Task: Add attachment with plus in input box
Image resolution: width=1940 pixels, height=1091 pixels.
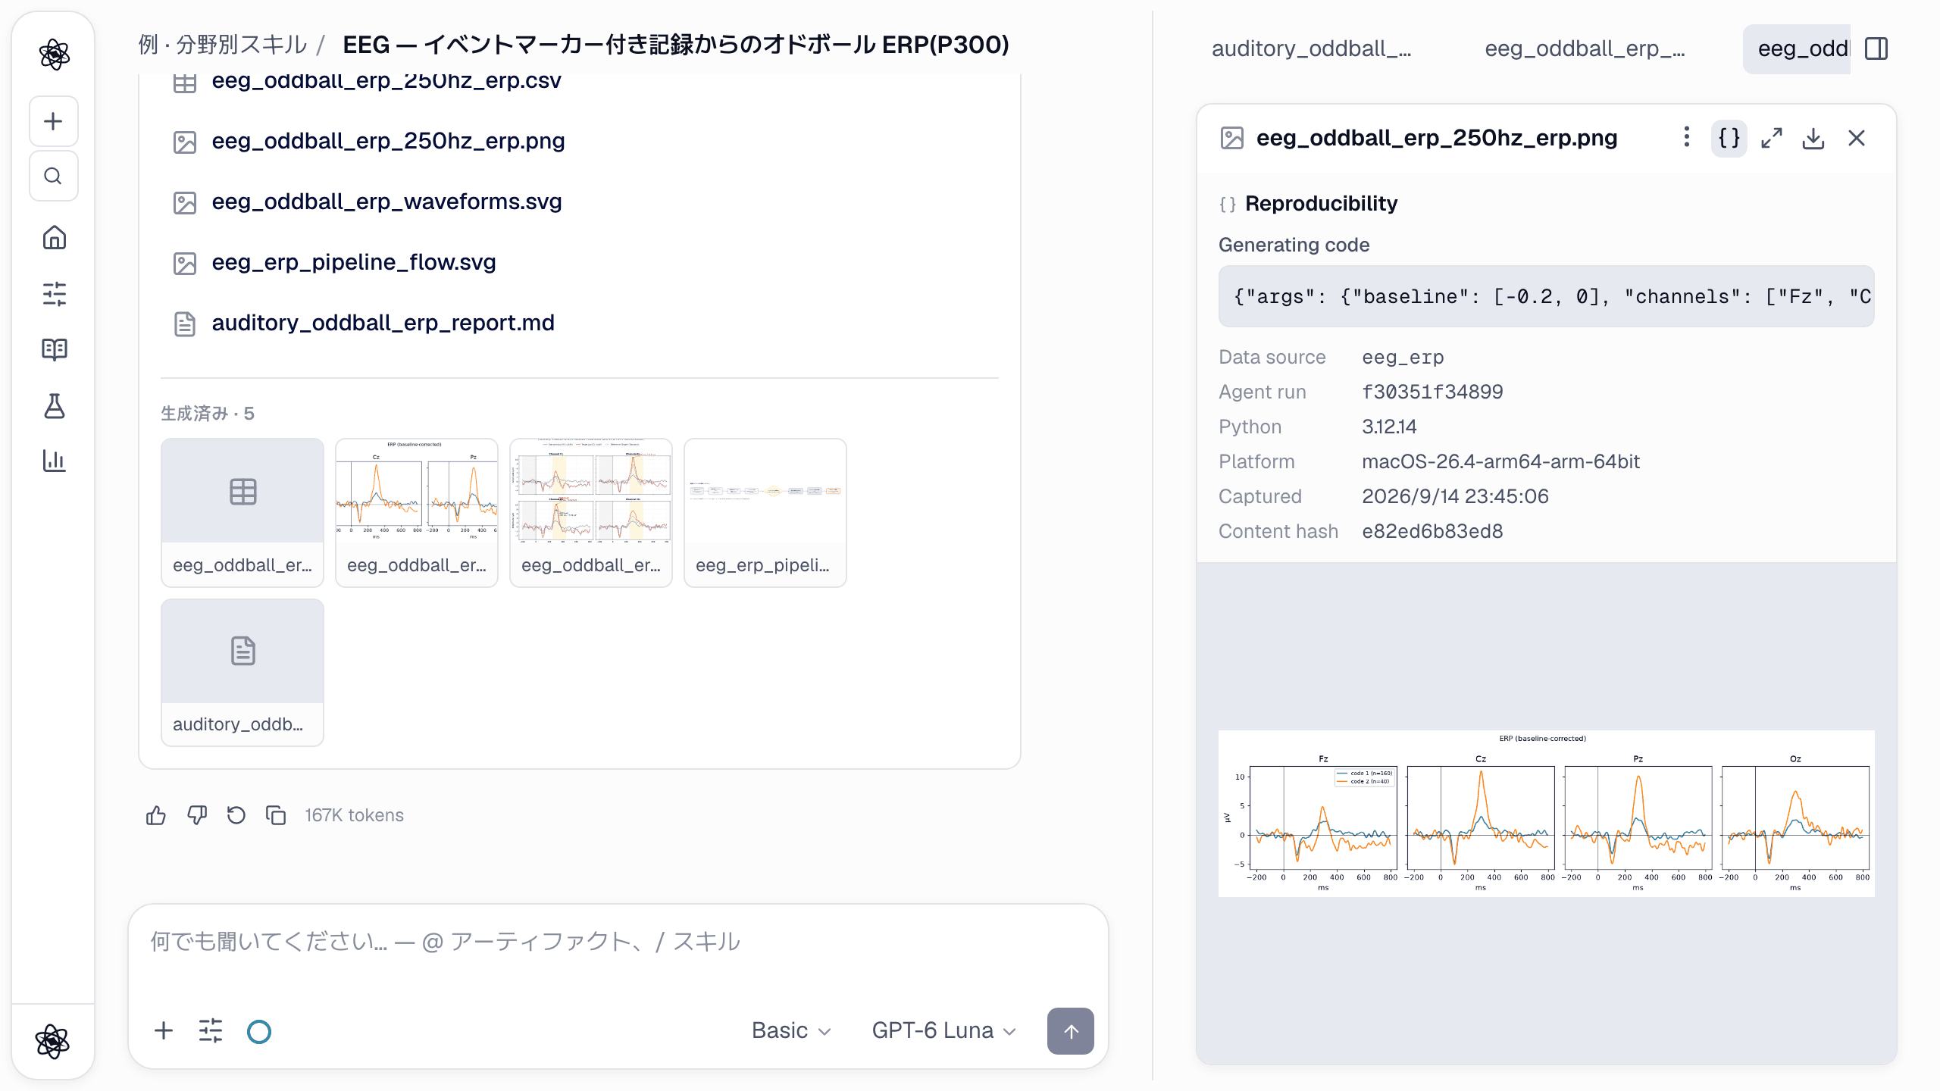Action: click(163, 1030)
